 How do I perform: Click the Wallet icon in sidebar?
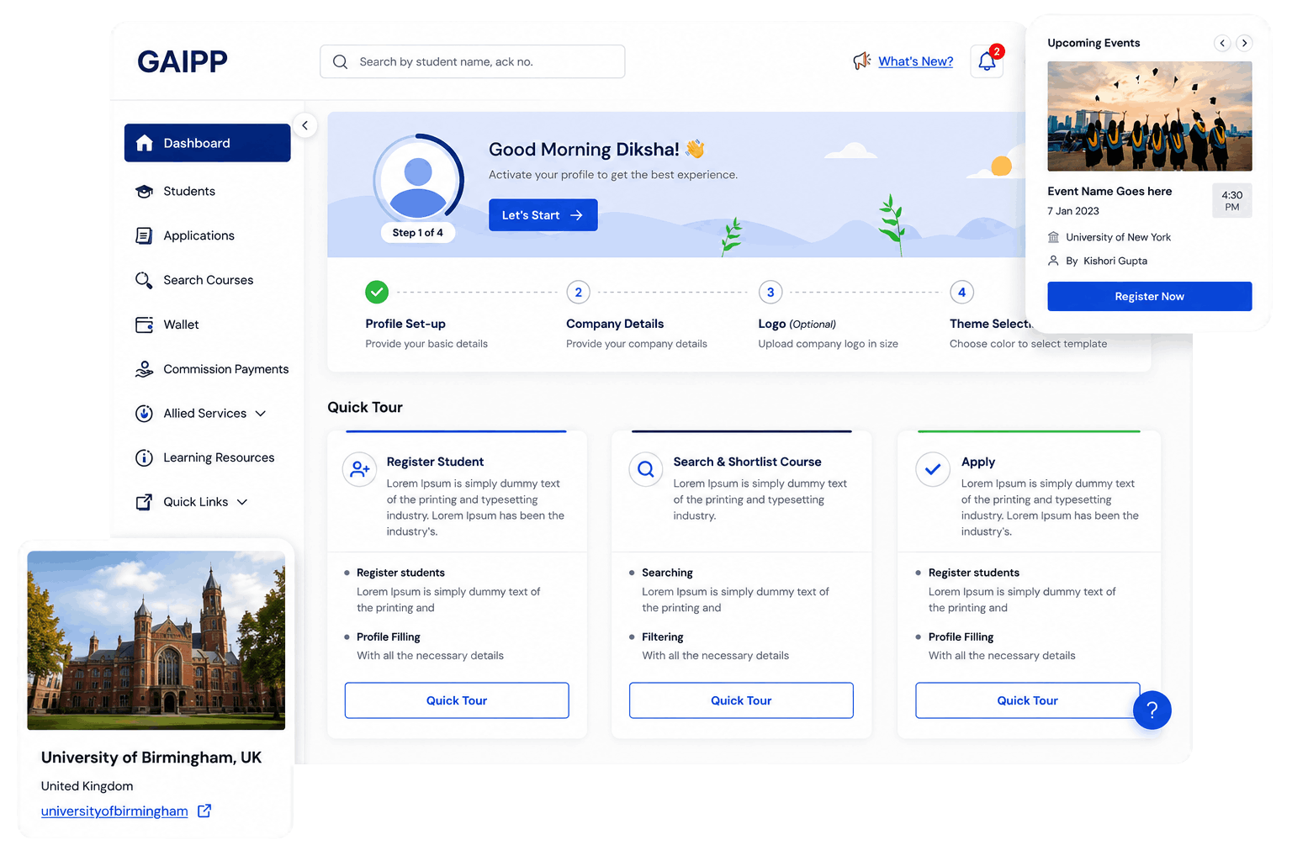(145, 325)
